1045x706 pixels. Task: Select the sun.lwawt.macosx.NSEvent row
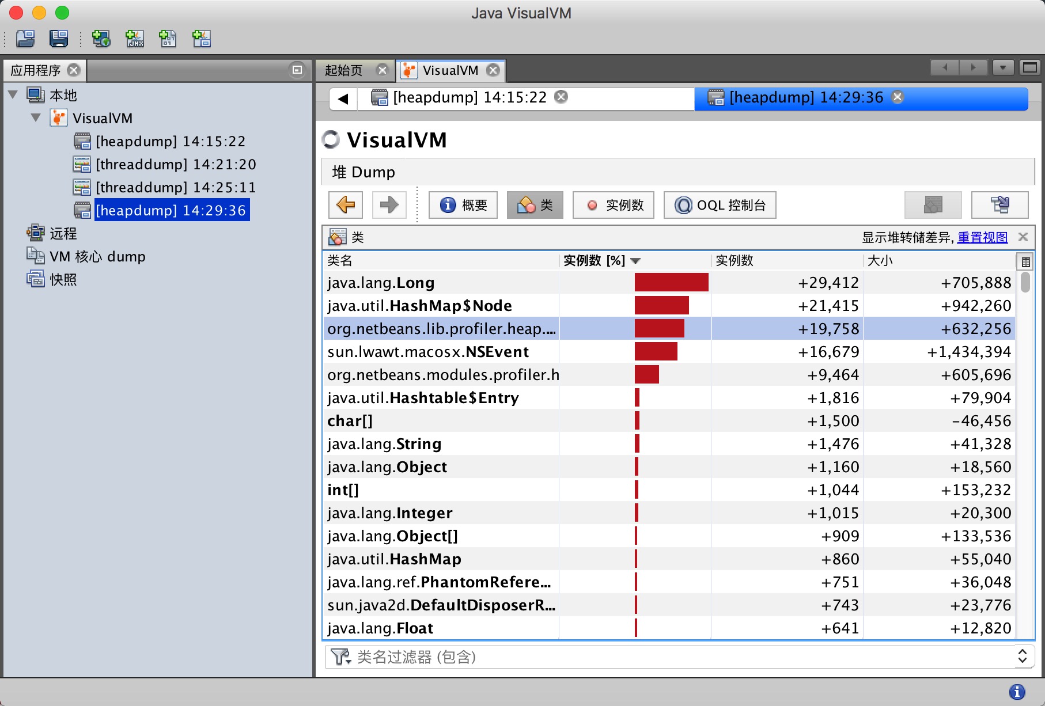click(x=669, y=351)
